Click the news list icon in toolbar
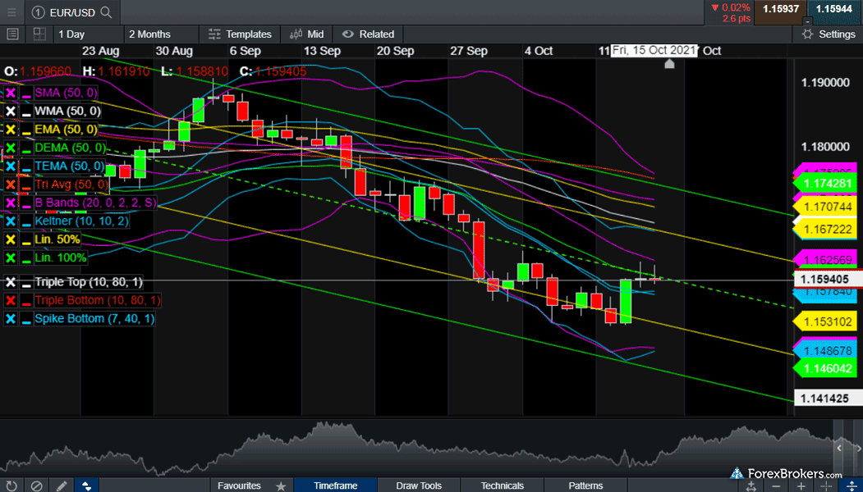The image size is (863, 492). [x=12, y=34]
